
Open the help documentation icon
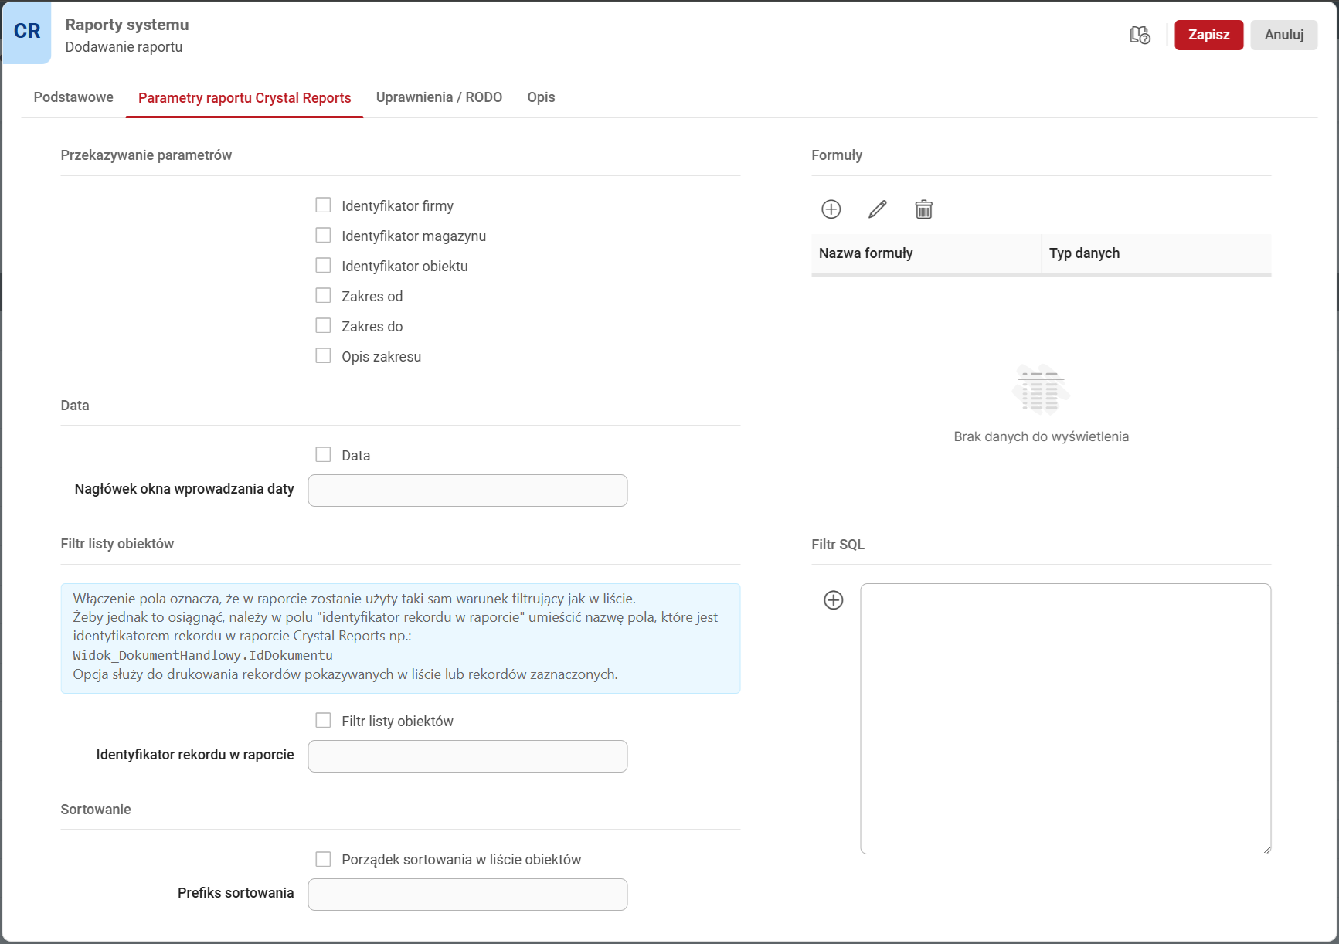tap(1140, 35)
